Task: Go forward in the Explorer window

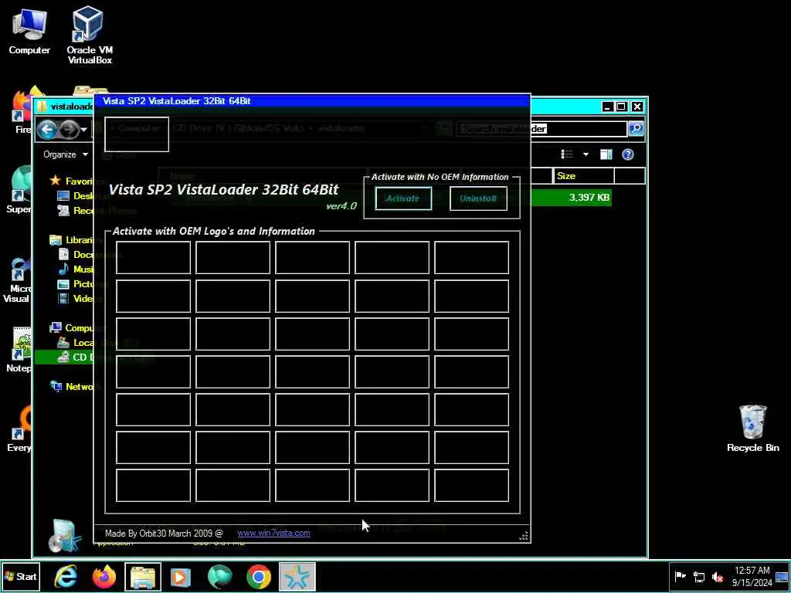Action: click(69, 130)
